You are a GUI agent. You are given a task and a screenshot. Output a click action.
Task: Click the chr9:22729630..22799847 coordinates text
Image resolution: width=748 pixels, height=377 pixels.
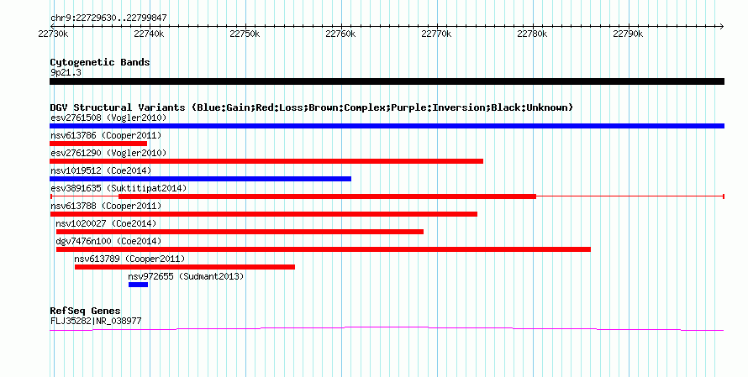[x=108, y=18]
